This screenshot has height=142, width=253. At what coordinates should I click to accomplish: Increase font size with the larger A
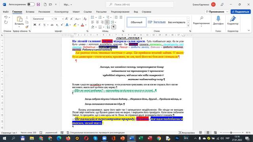tap(67, 19)
